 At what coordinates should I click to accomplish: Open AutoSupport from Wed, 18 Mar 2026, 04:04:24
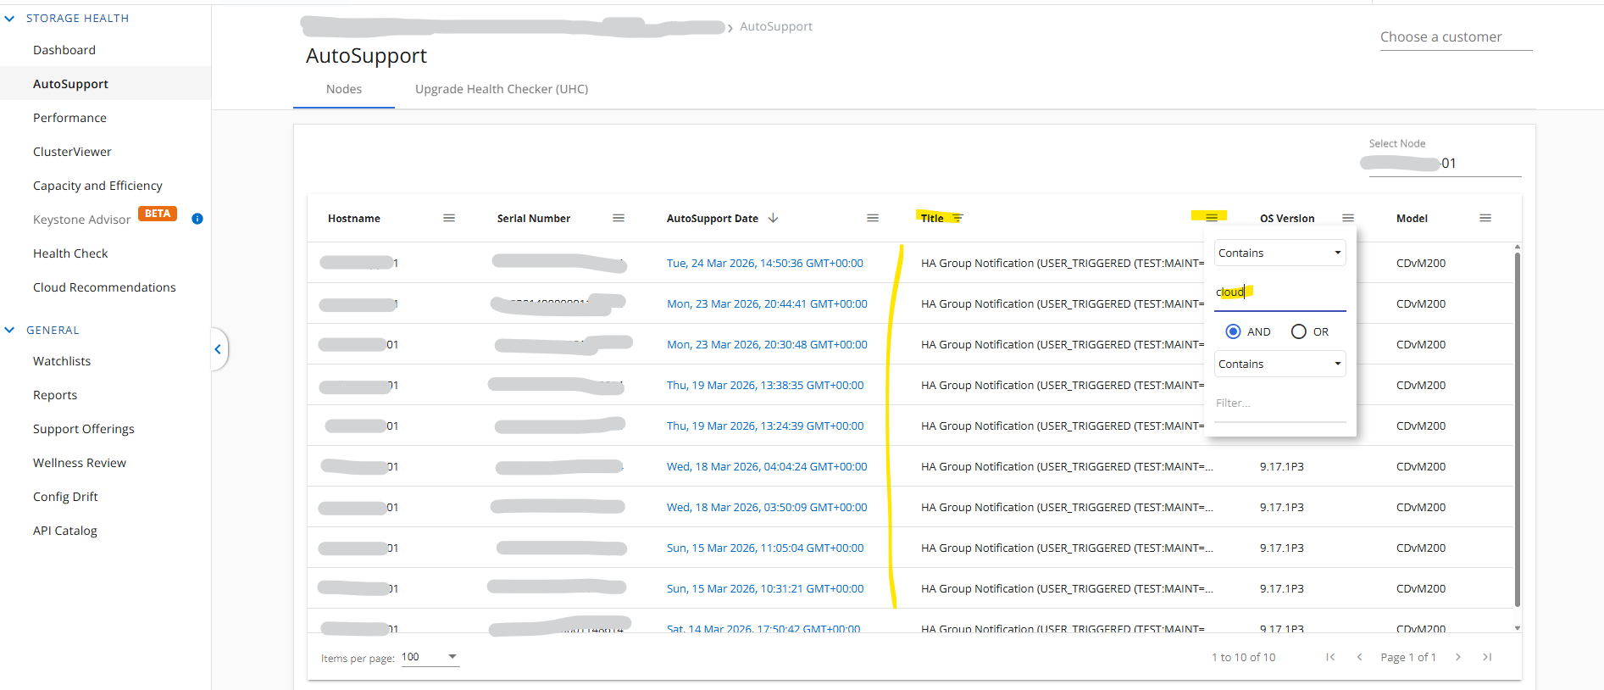(x=767, y=466)
